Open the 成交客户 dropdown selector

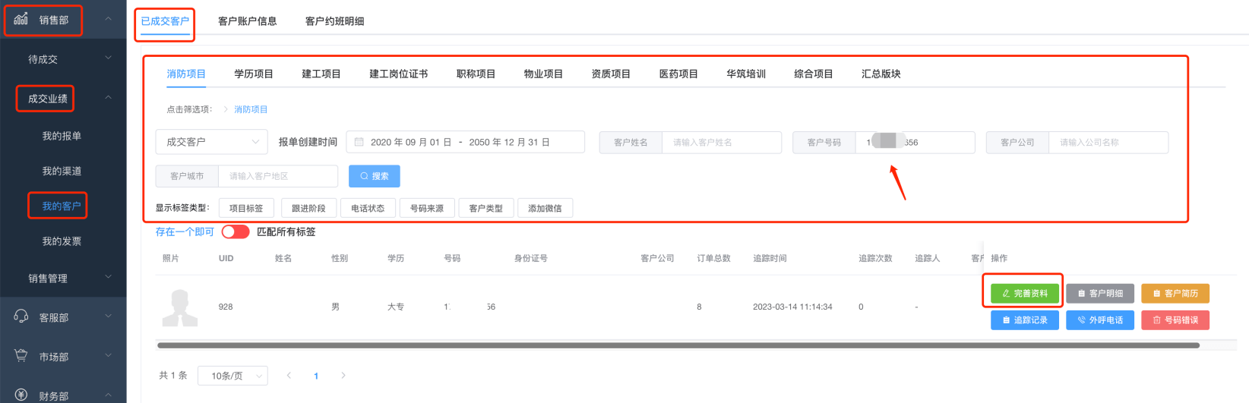coord(211,142)
